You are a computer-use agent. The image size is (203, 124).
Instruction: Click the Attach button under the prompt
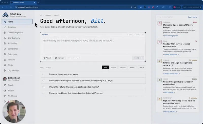tap(47, 58)
